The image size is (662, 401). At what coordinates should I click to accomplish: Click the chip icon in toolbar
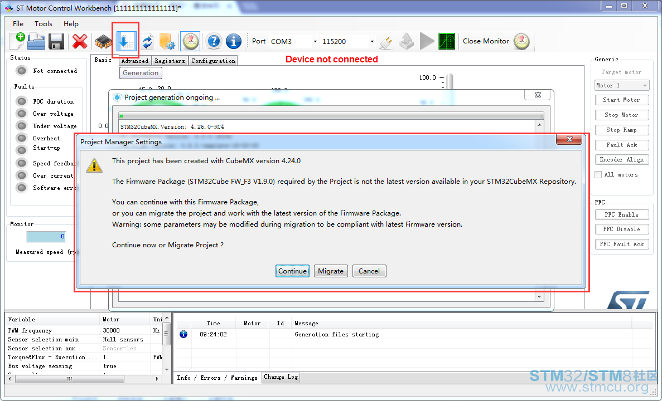[x=103, y=42]
